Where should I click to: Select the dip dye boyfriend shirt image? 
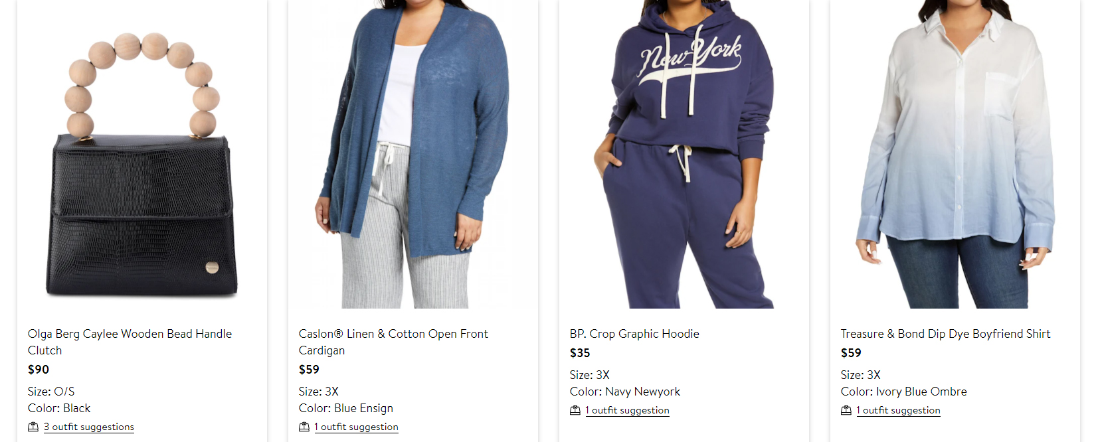tap(955, 154)
